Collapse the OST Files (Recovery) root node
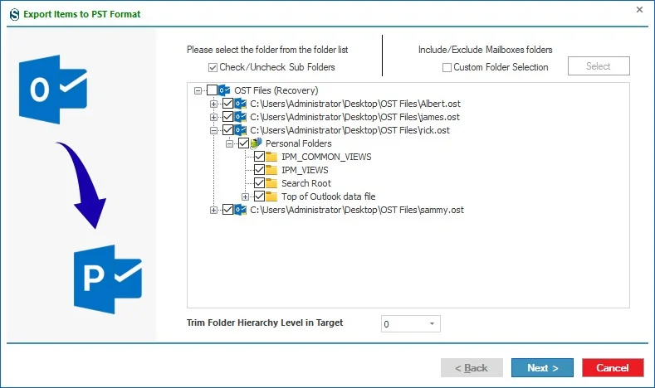Image resolution: width=655 pixels, height=388 pixels. [x=198, y=90]
